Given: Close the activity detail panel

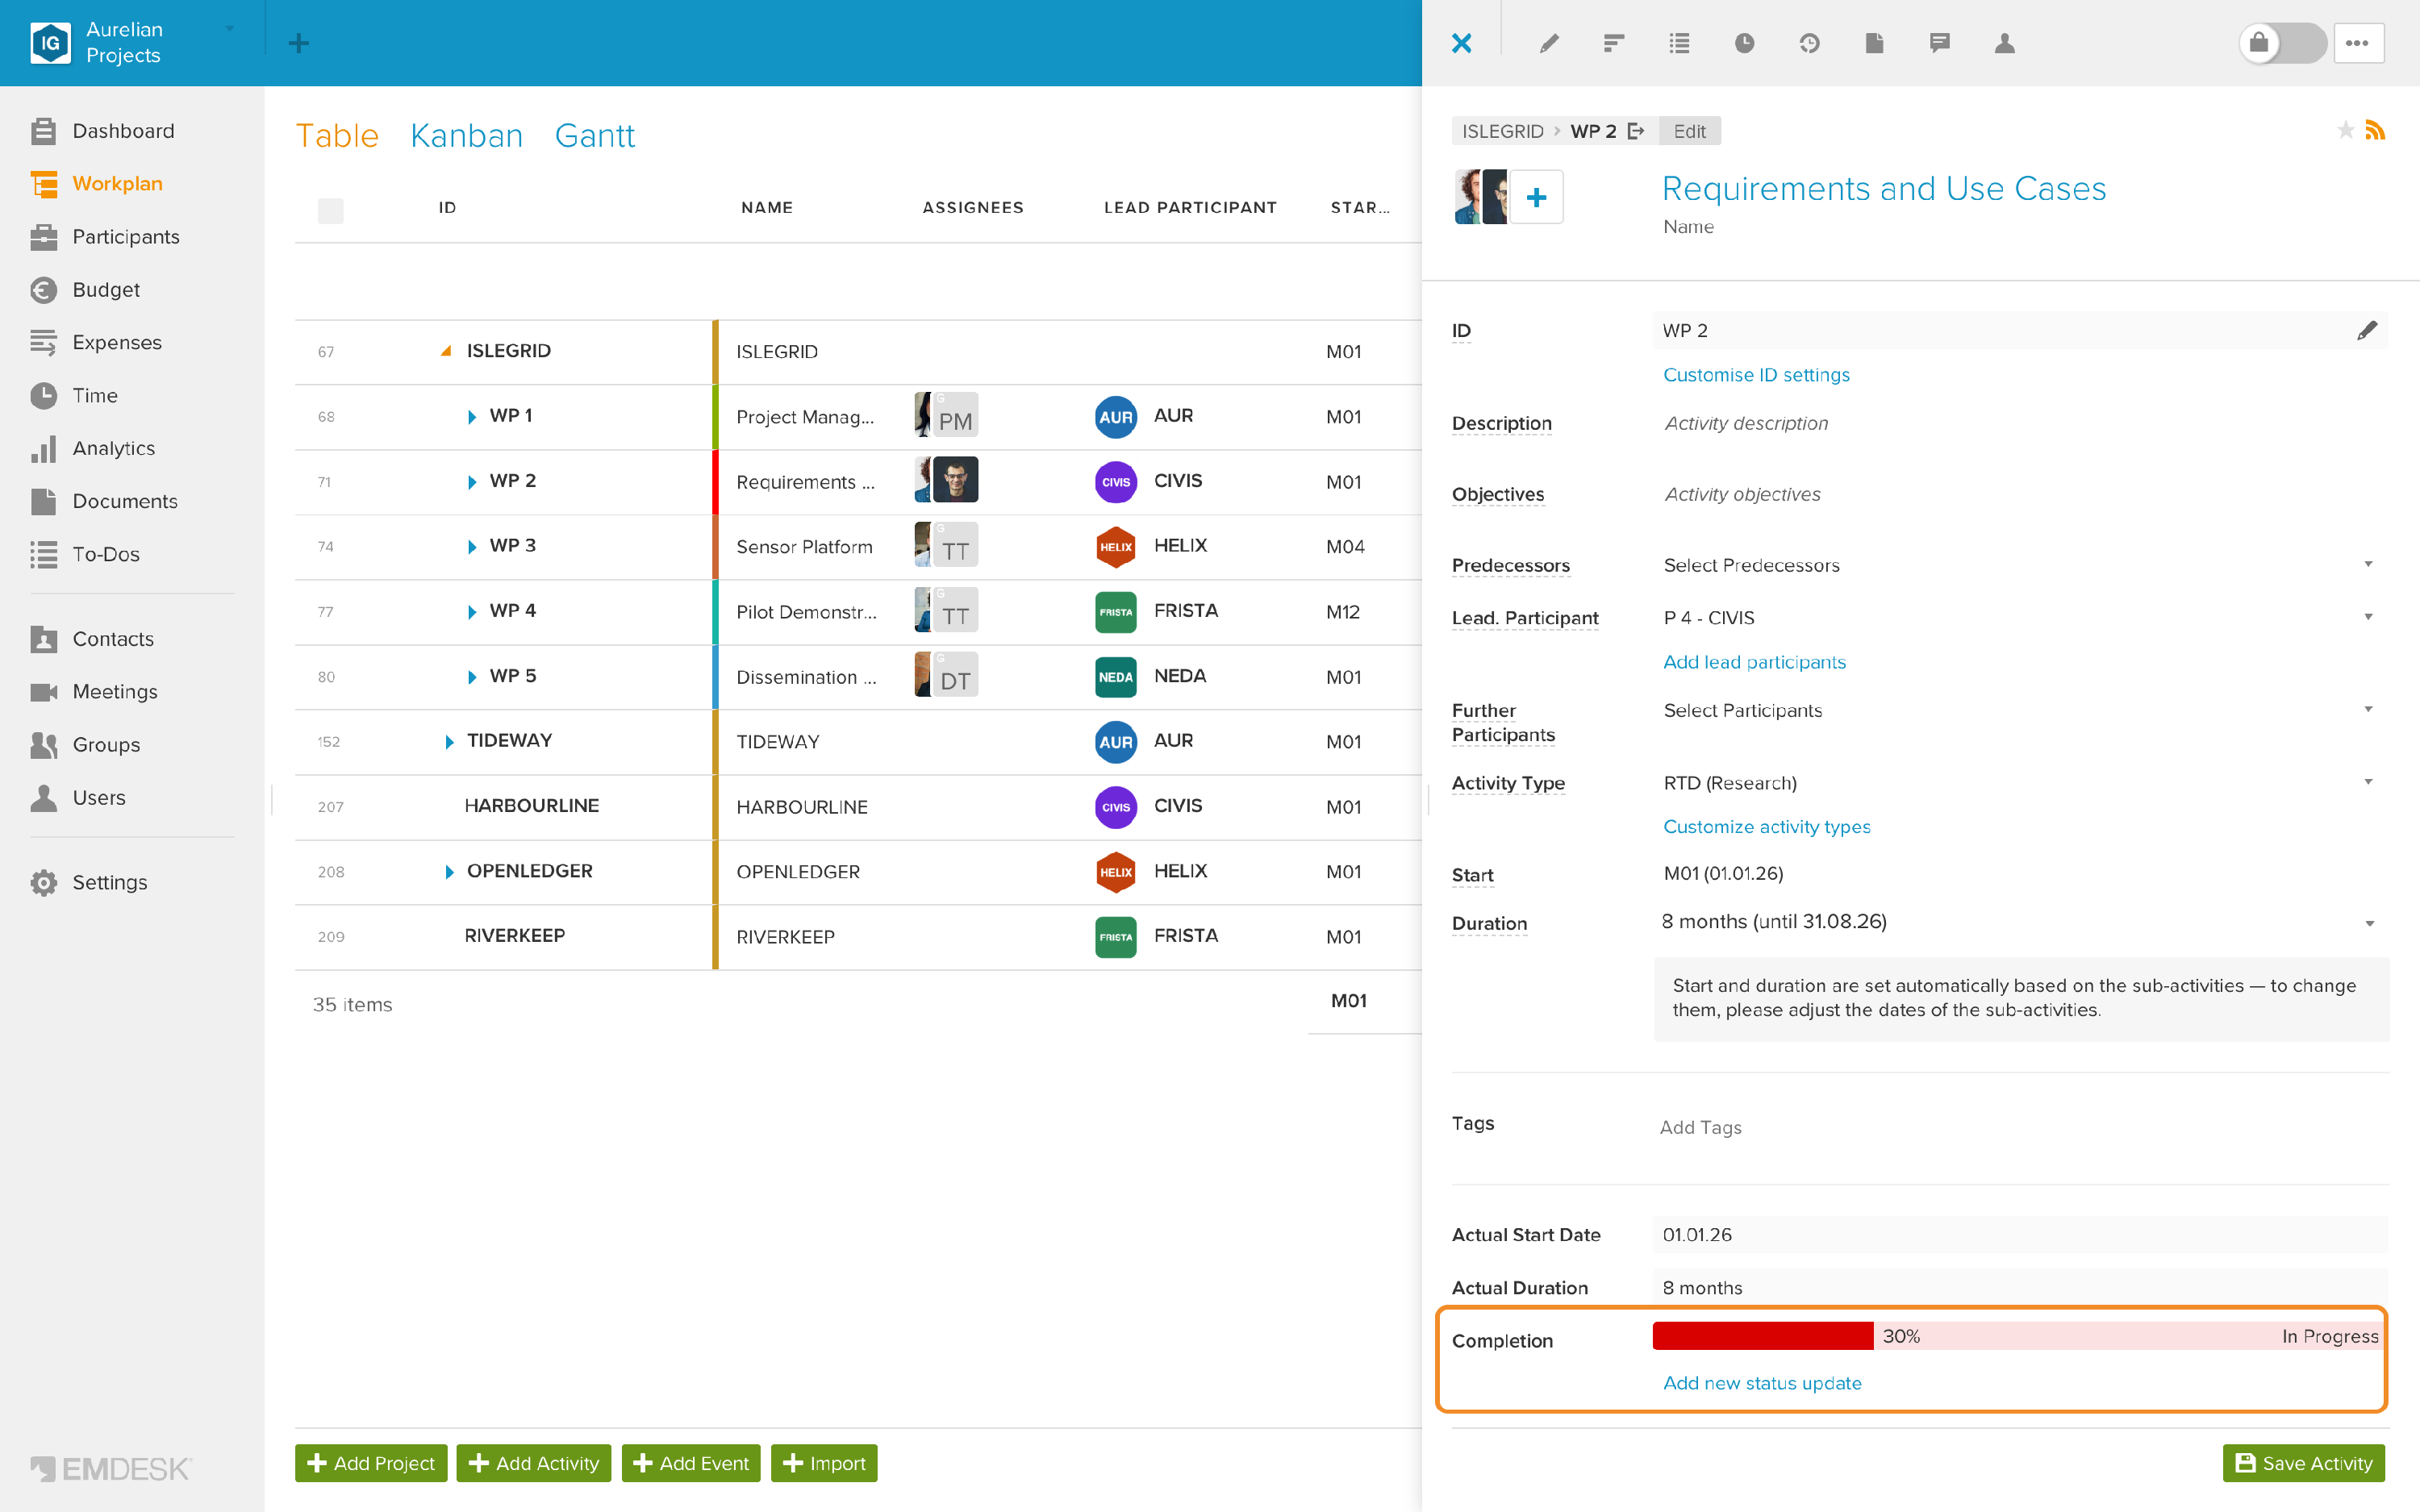Looking at the screenshot, I should pyautogui.click(x=1461, y=43).
